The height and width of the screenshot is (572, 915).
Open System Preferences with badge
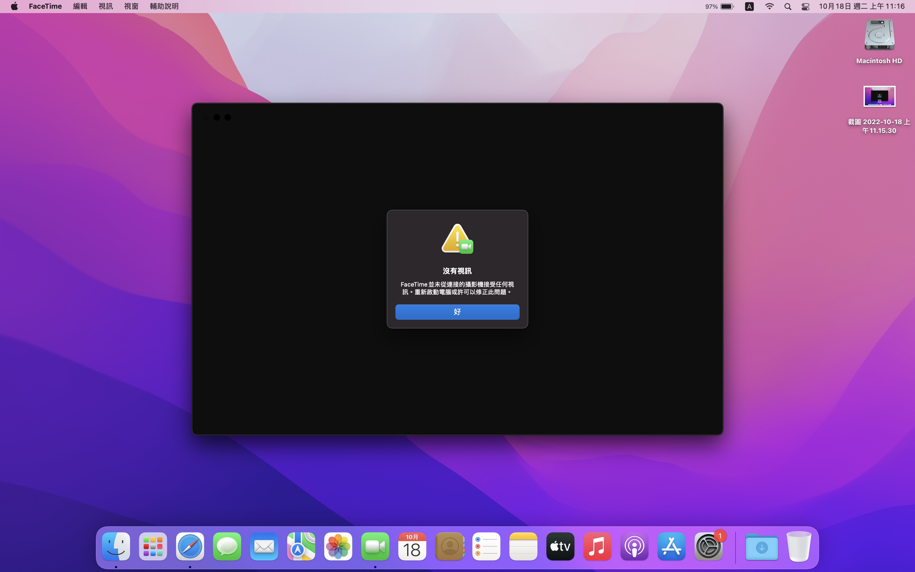709,546
